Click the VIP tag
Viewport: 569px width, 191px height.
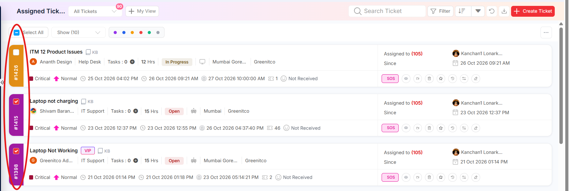click(x=88, y=151)
